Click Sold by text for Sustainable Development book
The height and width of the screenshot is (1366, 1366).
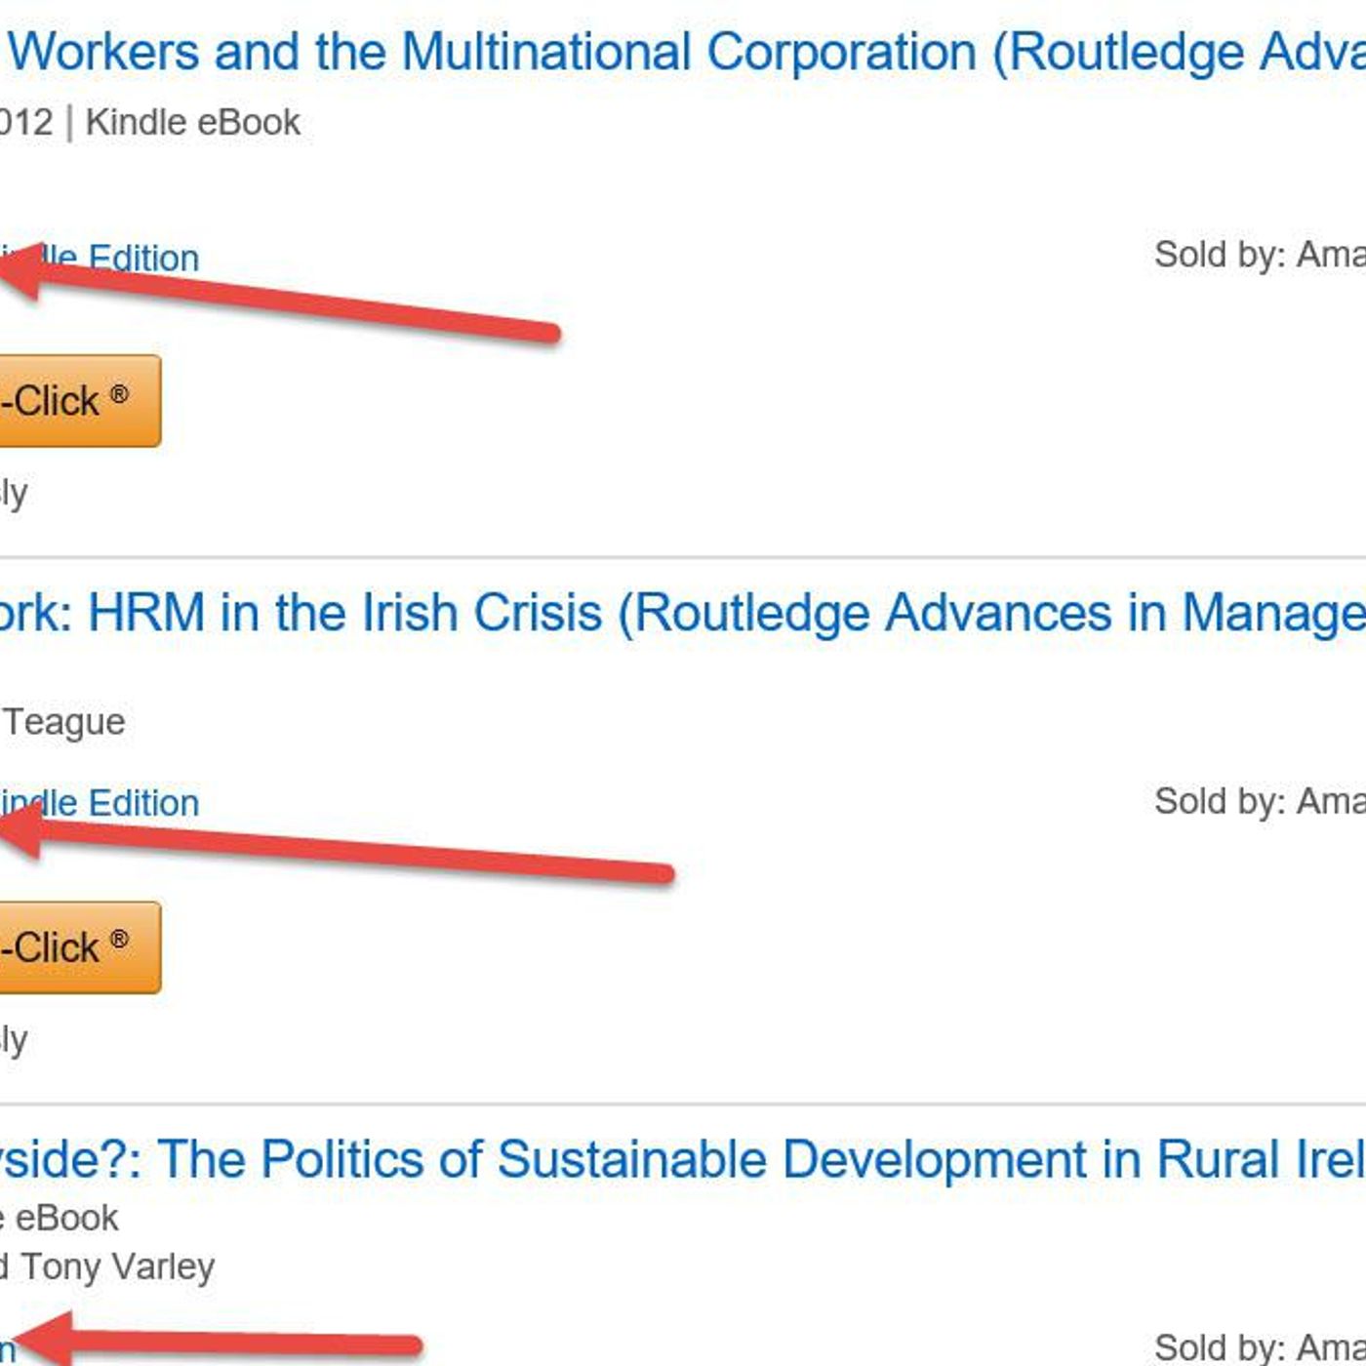click(x=1259, y=1346)
